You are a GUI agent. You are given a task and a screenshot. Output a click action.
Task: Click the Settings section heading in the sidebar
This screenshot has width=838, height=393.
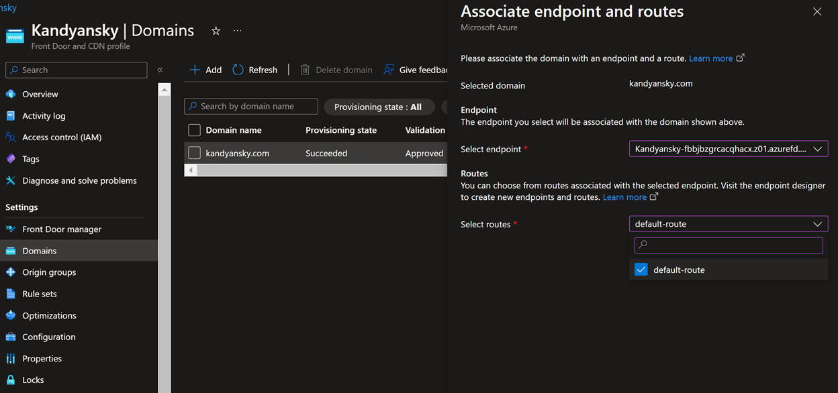[x=21, y=207]
